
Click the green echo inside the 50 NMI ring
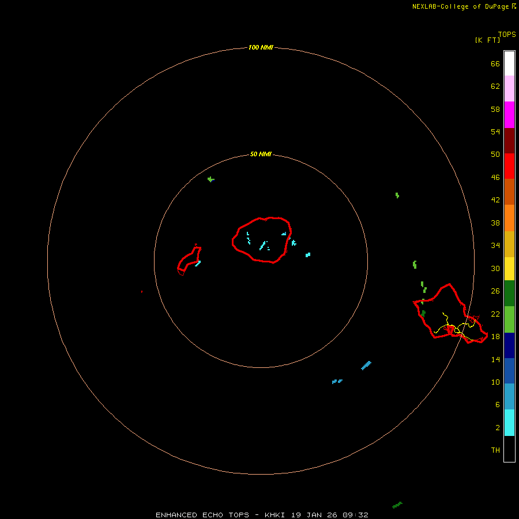click(211, 179)
